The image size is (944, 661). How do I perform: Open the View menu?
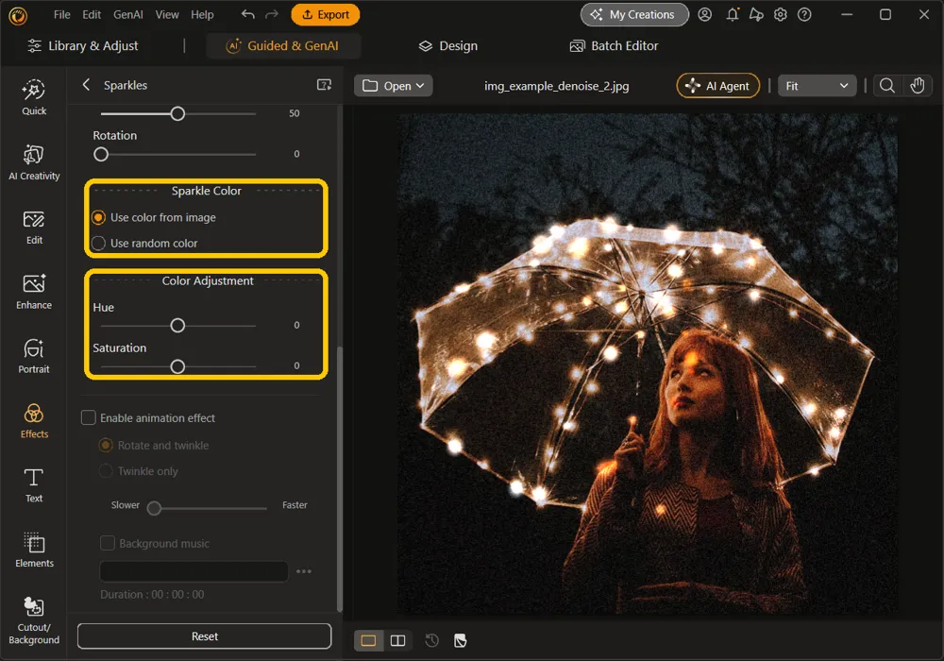(x=167, y=14)
